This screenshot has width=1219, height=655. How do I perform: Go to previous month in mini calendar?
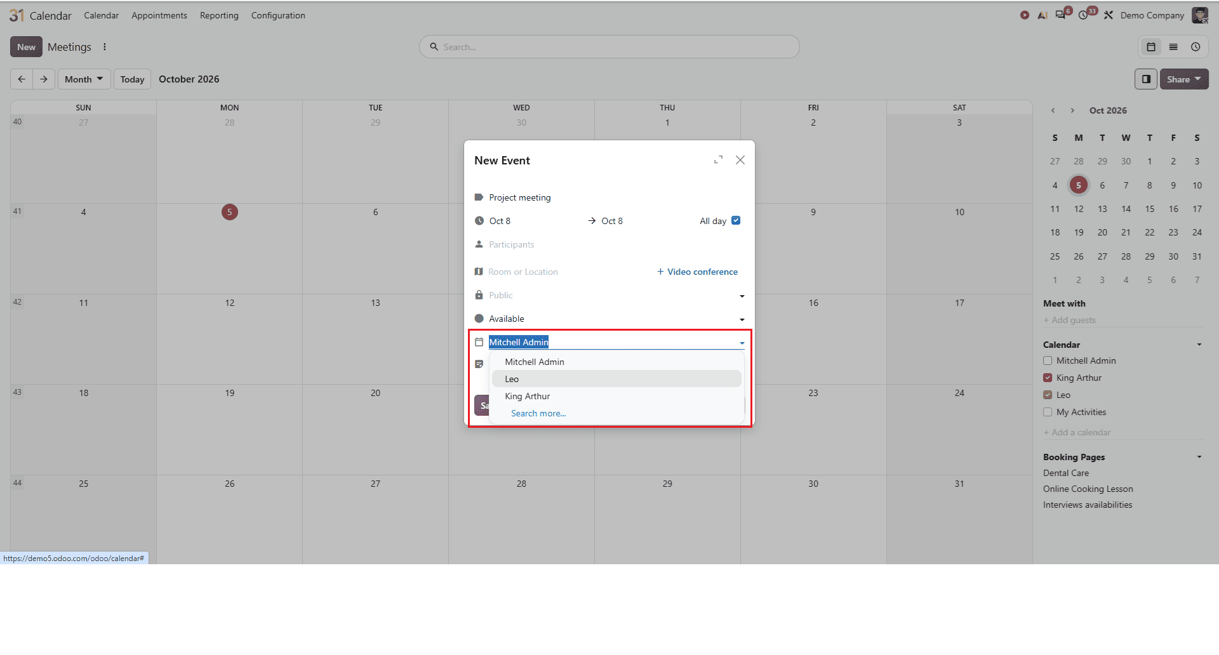1053,110
